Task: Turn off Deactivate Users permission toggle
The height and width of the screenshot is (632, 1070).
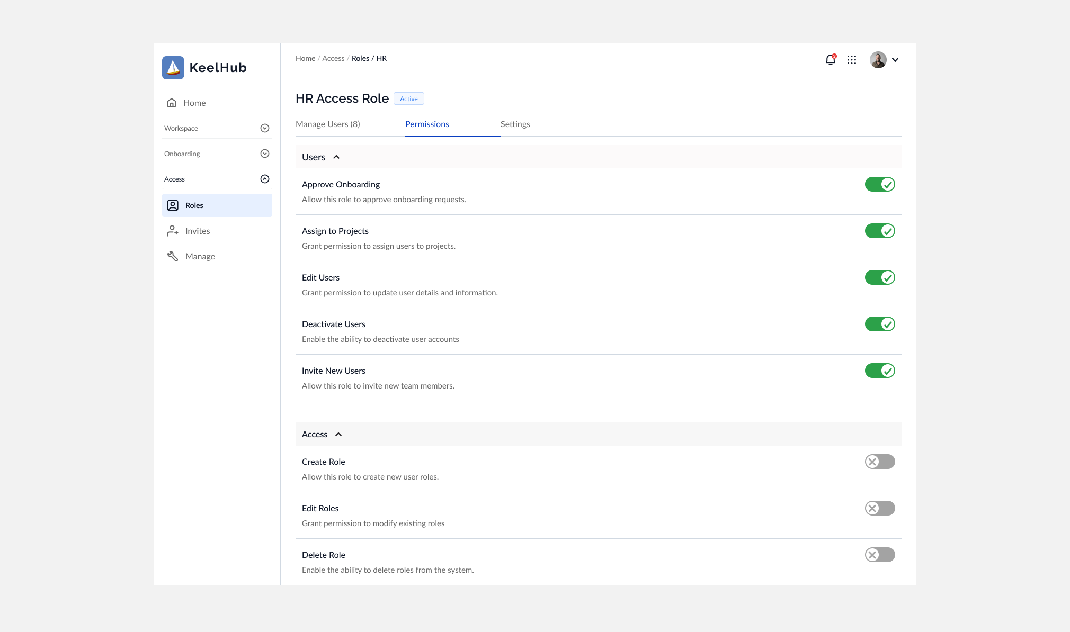Action: pos(880,324)
